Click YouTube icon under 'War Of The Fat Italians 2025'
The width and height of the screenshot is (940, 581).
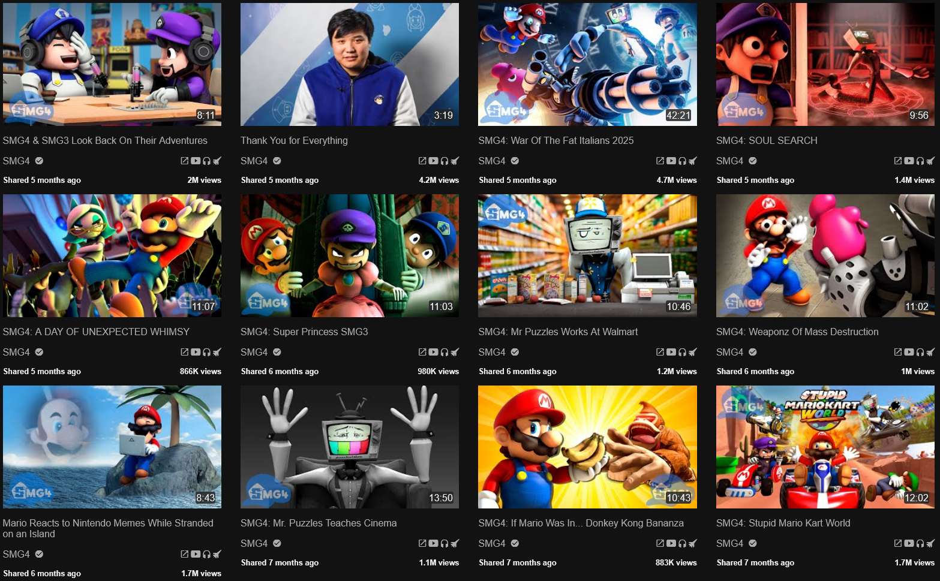tap(671, 161)
